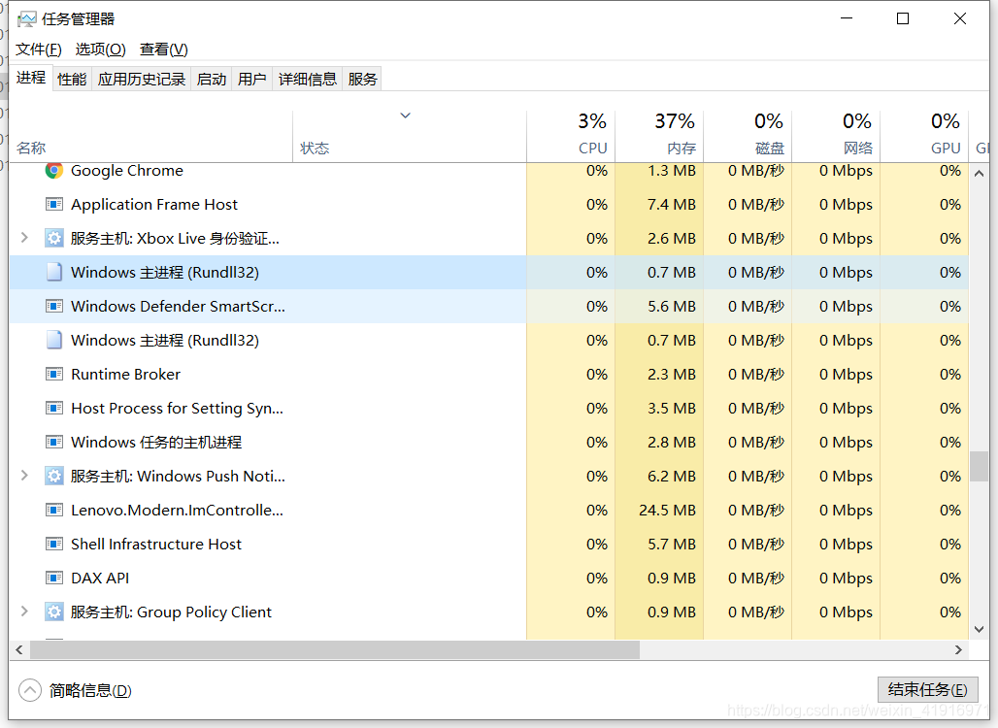
Task: Click the Xbox Live service host gear icon
Action: pos(54,238)
